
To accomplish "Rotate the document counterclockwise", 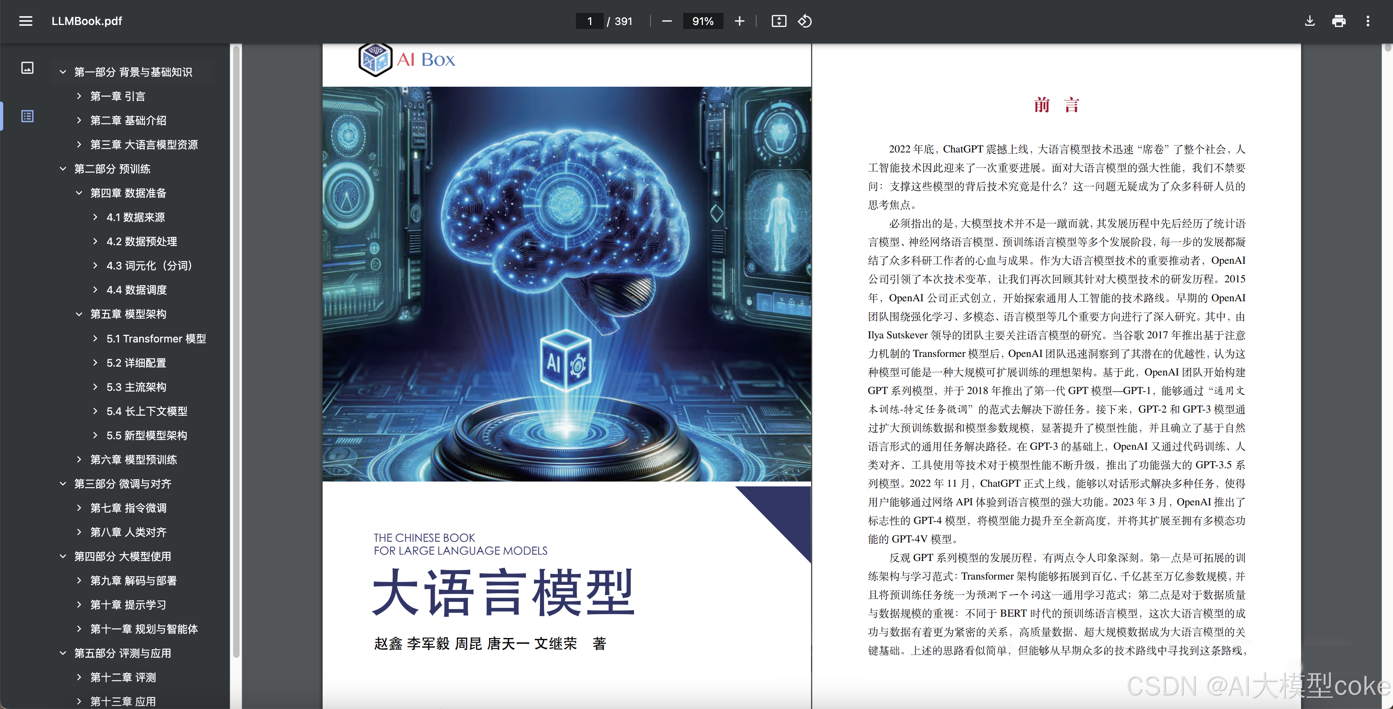I will pos(805,21).
